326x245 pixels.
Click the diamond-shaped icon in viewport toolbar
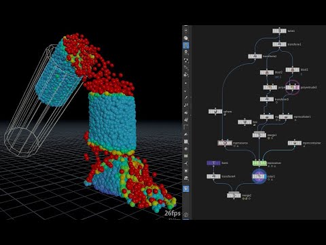[x=186, y=149]
